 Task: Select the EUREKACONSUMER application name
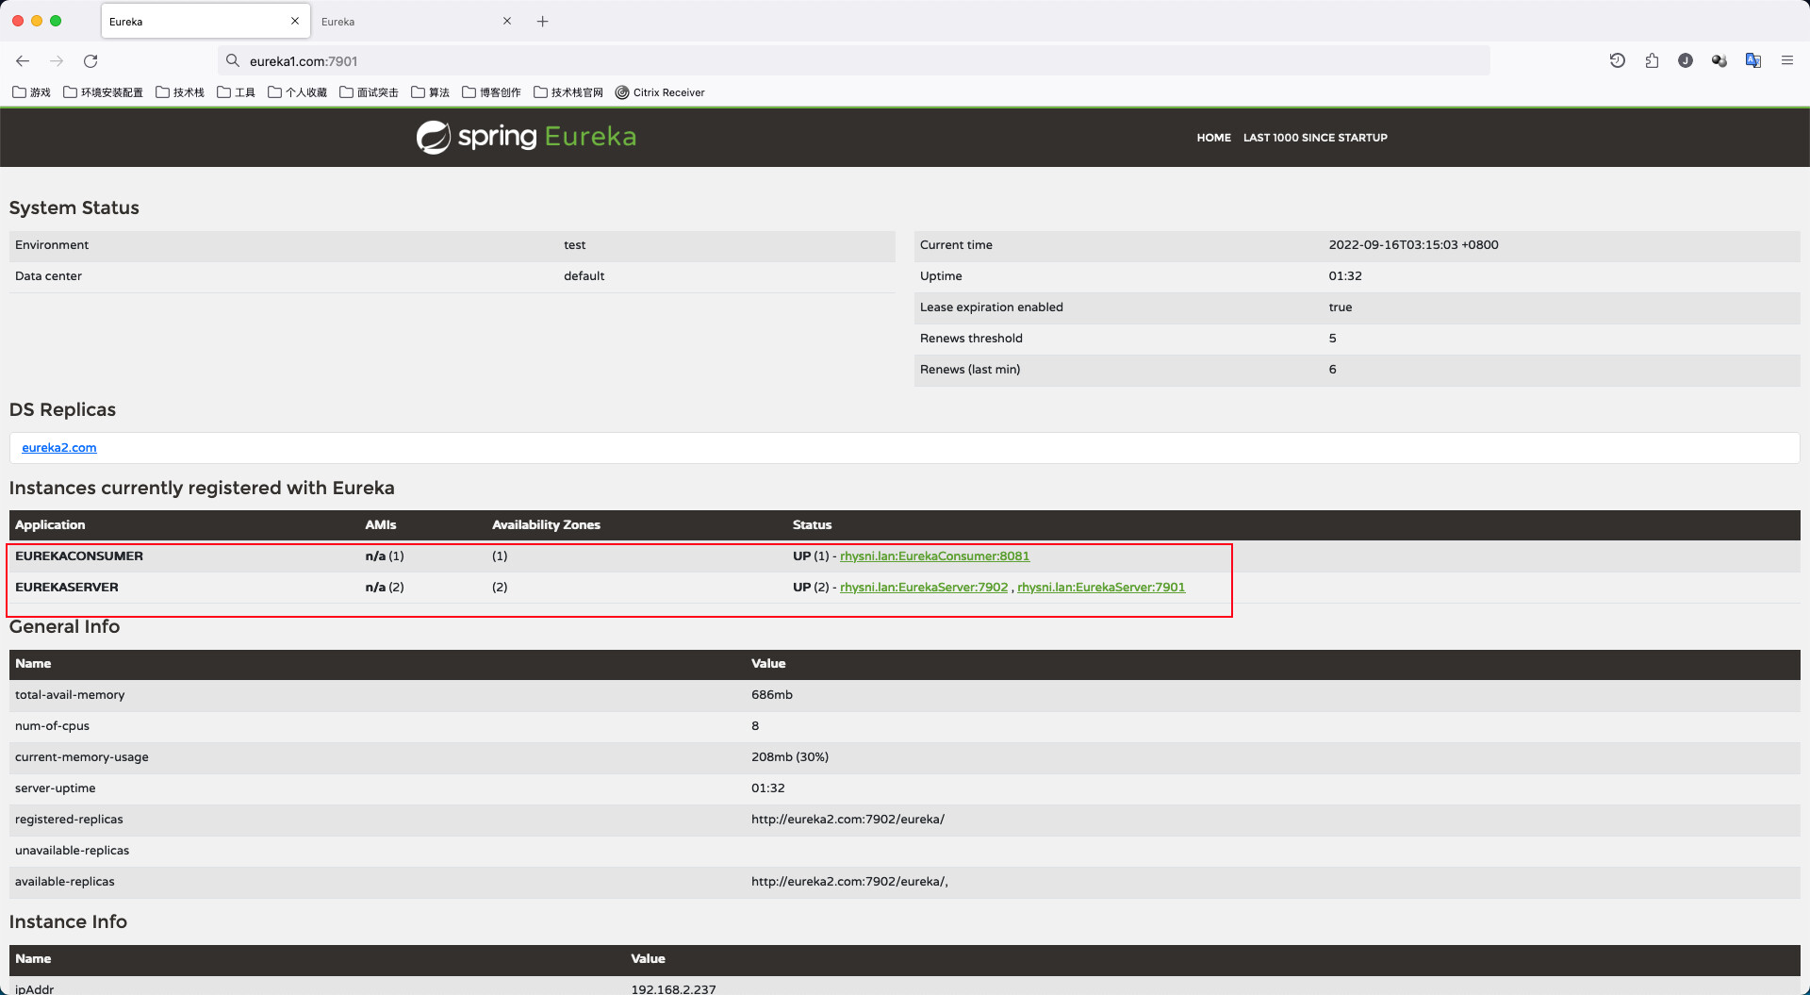tap(79, 556)
